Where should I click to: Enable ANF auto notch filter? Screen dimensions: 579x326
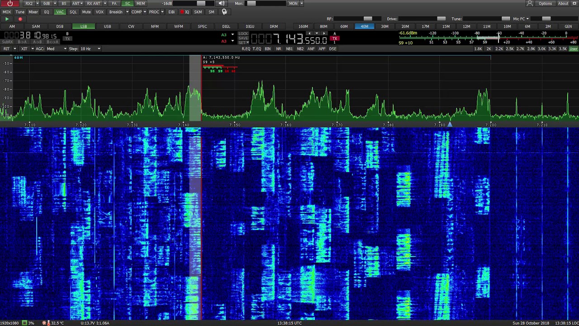(311, 48)
